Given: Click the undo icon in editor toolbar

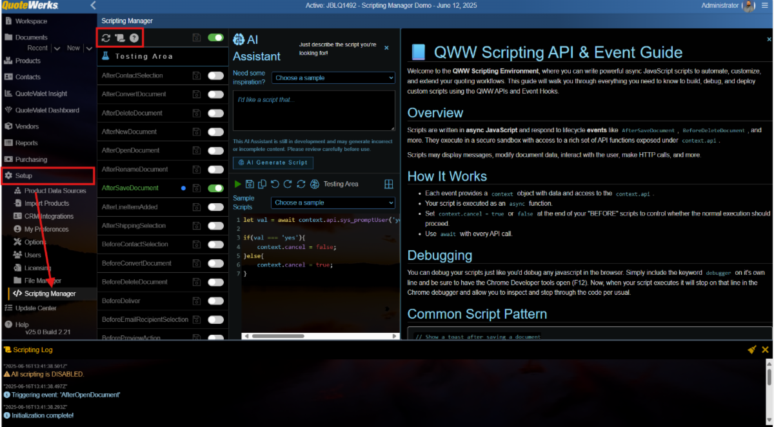Looking at the screenshot, I should point(275,184).
